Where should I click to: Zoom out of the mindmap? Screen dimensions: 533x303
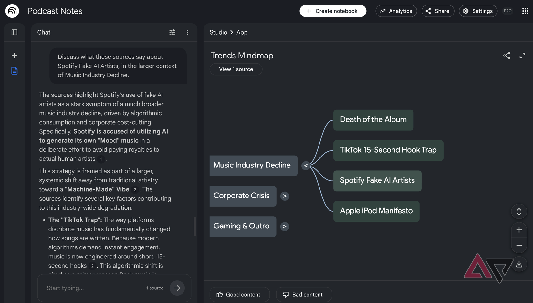click(x=519, y=245)
